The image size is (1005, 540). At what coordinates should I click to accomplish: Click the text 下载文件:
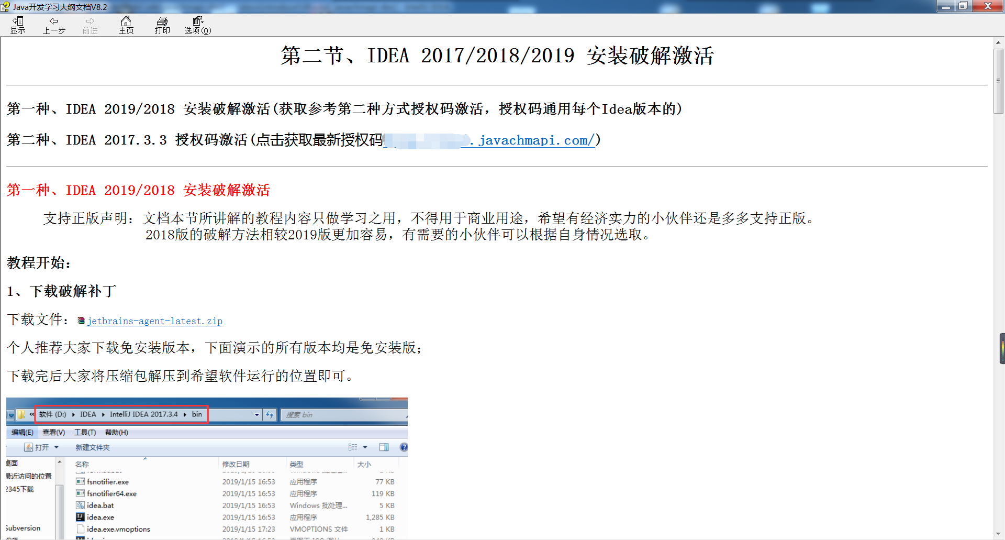[38, 319]
